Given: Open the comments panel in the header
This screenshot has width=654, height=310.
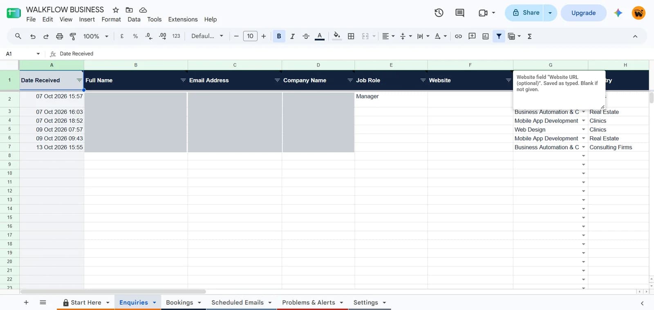Looking at the screenshot, I should (x=460, y=13).
